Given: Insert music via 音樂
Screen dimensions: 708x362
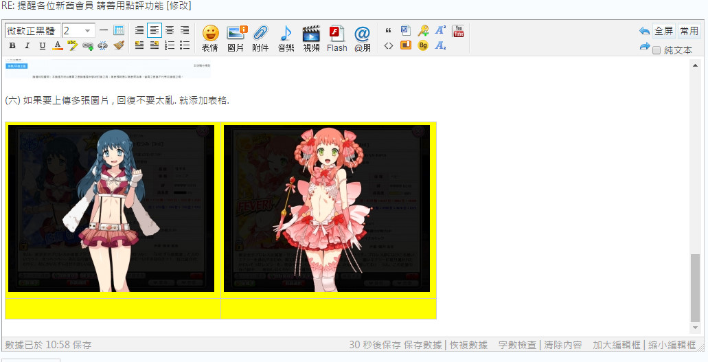Looking at the screenshot, I should [x=286, y=38].
